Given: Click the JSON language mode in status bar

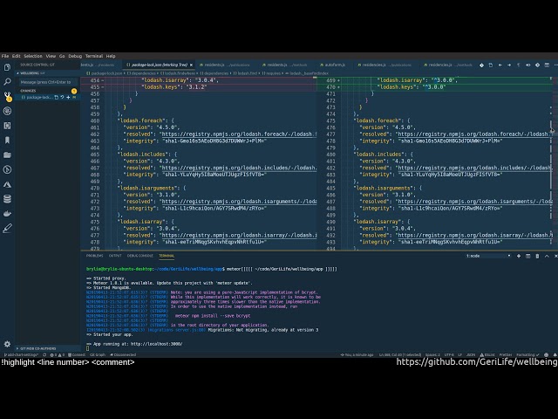Looking at the screenshot, I should [471, 355].
